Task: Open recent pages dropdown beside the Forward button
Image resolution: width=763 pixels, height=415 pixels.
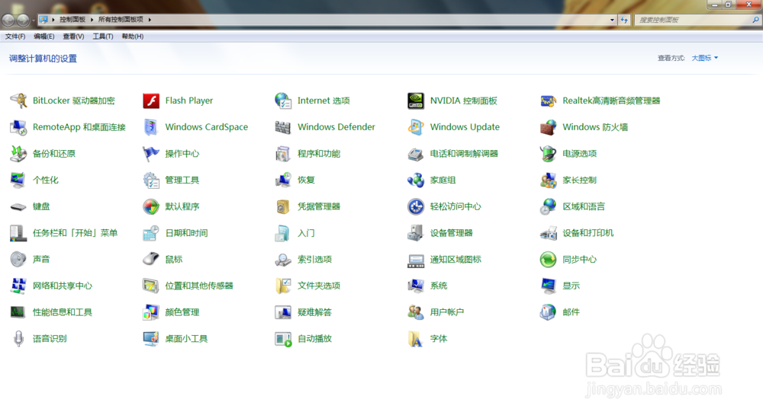Action: point(33,20)
